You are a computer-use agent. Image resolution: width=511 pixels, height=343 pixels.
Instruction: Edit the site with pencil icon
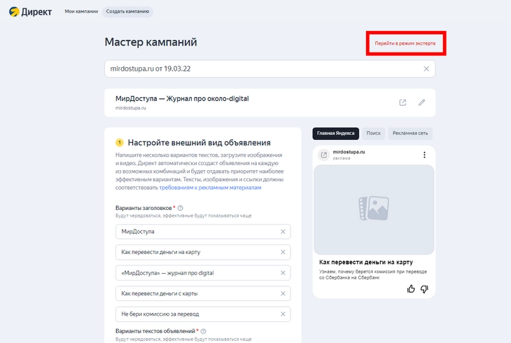click(421, 102)
